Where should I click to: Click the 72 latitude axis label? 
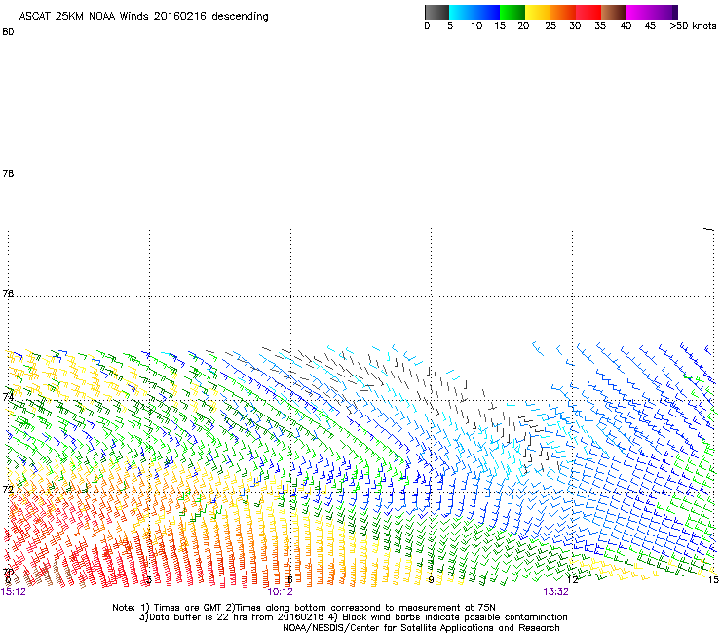[x=8, y=489]
